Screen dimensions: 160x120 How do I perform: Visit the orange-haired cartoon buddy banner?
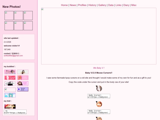23,78
